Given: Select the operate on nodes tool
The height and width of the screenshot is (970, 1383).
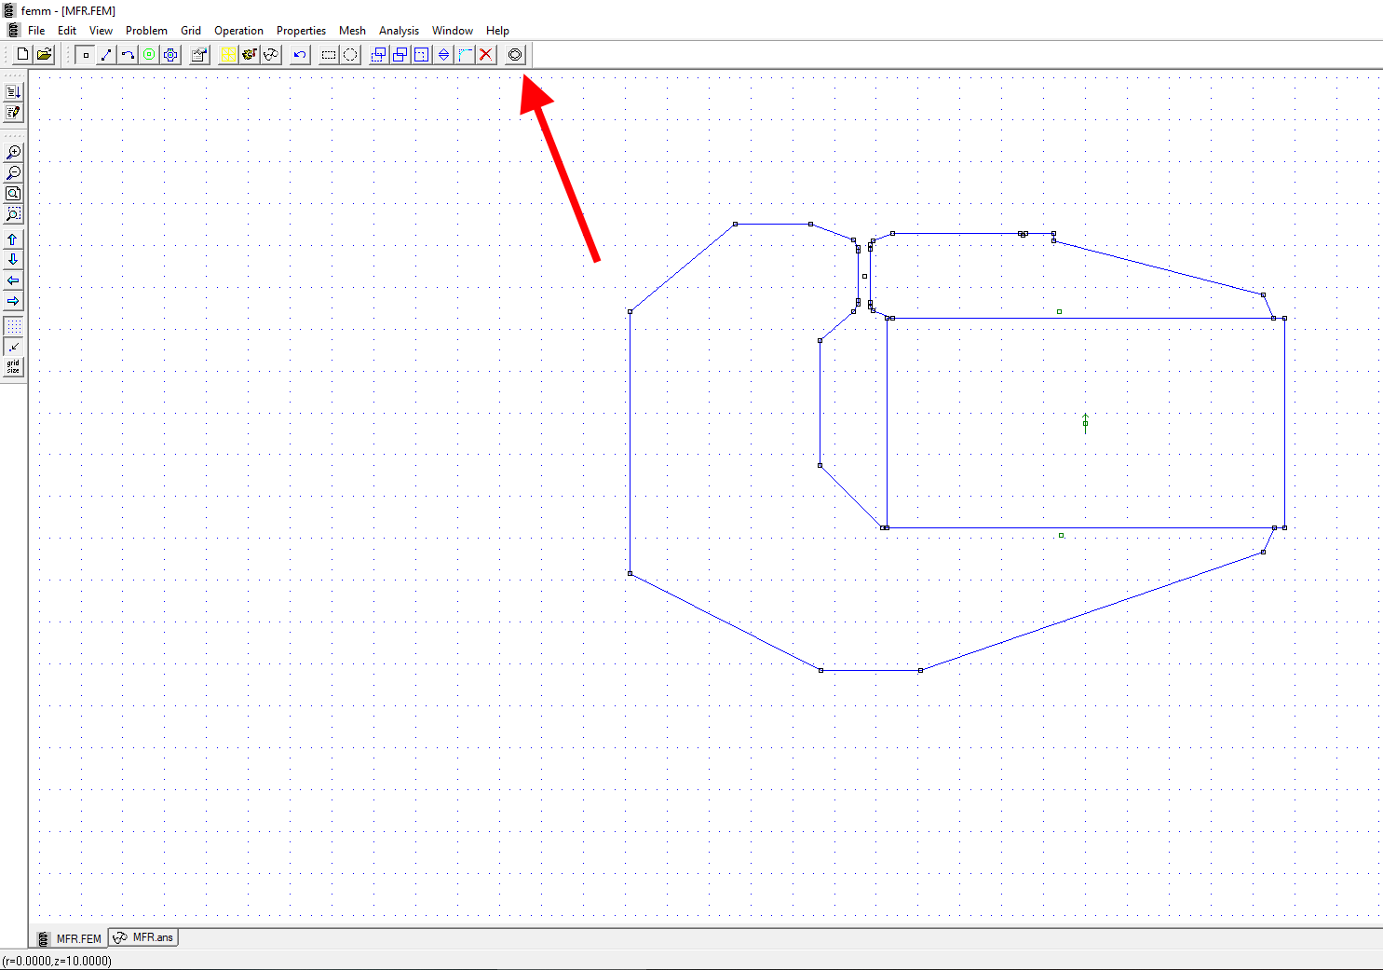Looking at the screenshot, I should (x=85, y=54).
